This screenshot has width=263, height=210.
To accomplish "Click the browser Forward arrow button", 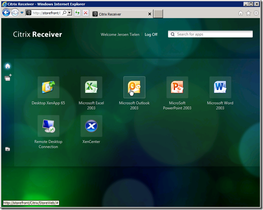I will click(x=15, y=13).
